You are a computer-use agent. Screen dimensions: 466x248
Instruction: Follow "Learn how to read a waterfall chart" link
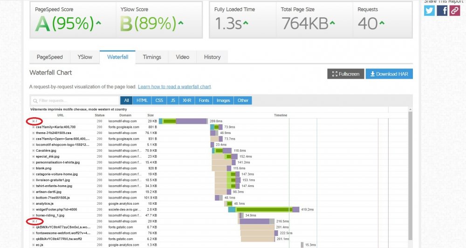pyautogui.click(x=174, y=87)
